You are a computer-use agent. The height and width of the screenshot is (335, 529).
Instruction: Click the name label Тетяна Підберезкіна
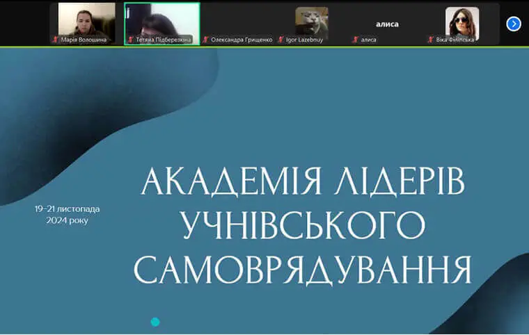tap(164, 40)
